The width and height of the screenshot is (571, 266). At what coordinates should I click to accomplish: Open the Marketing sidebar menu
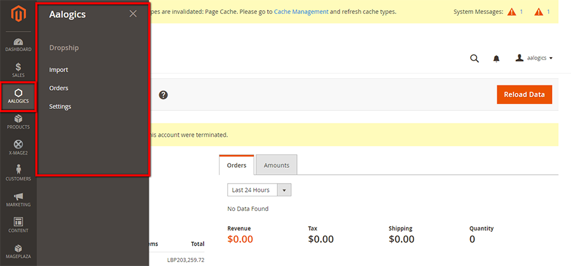(x=18, y=199)
